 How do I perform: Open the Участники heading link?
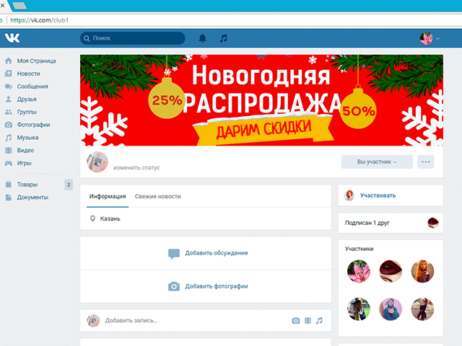359,249
